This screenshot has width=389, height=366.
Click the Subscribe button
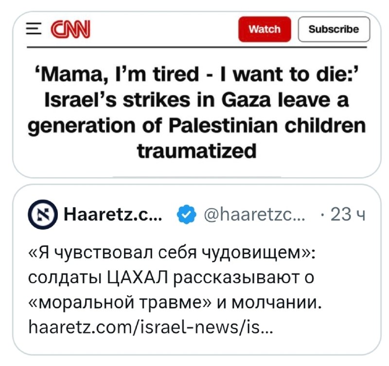coord(334,29)
